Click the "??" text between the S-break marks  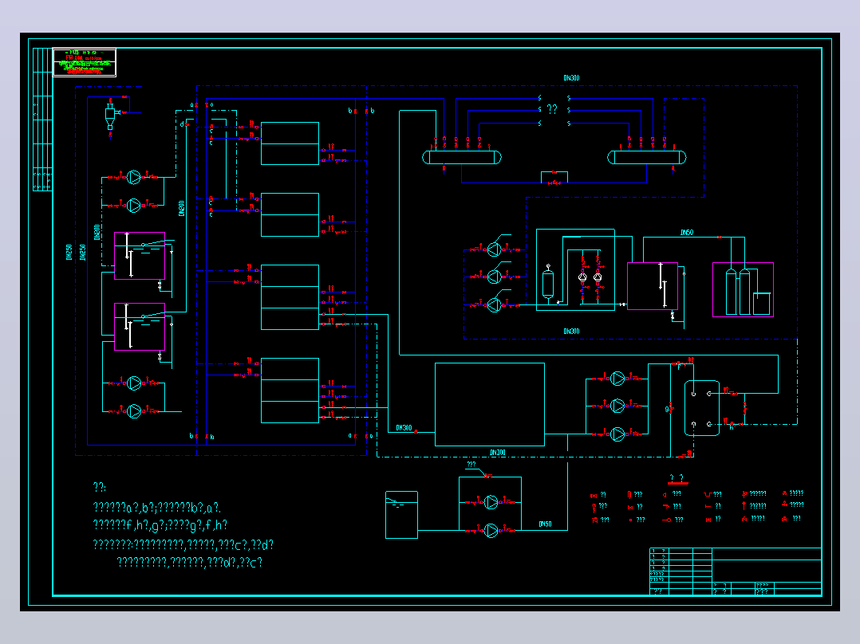[x=552, y=109]
